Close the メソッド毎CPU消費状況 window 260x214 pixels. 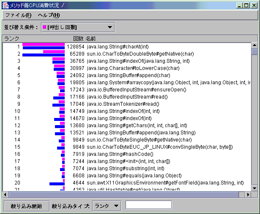coord(254,5)
